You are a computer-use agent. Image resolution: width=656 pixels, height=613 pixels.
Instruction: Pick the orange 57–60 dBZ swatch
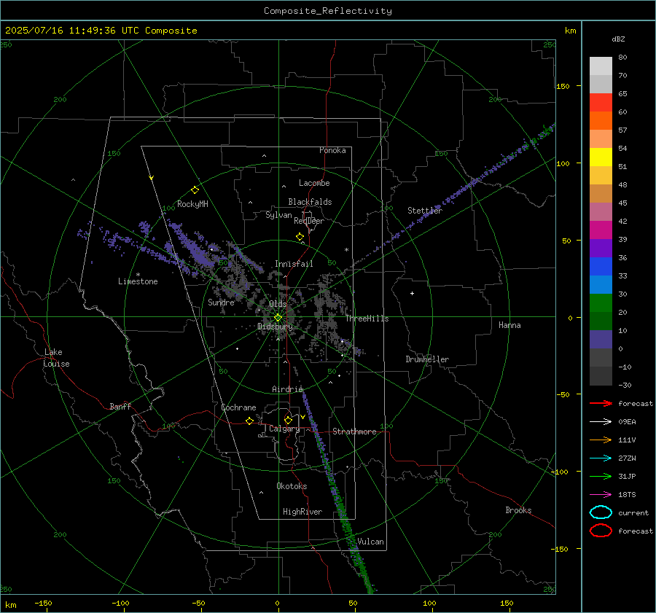pyautogui.click(x=601, y=121)
